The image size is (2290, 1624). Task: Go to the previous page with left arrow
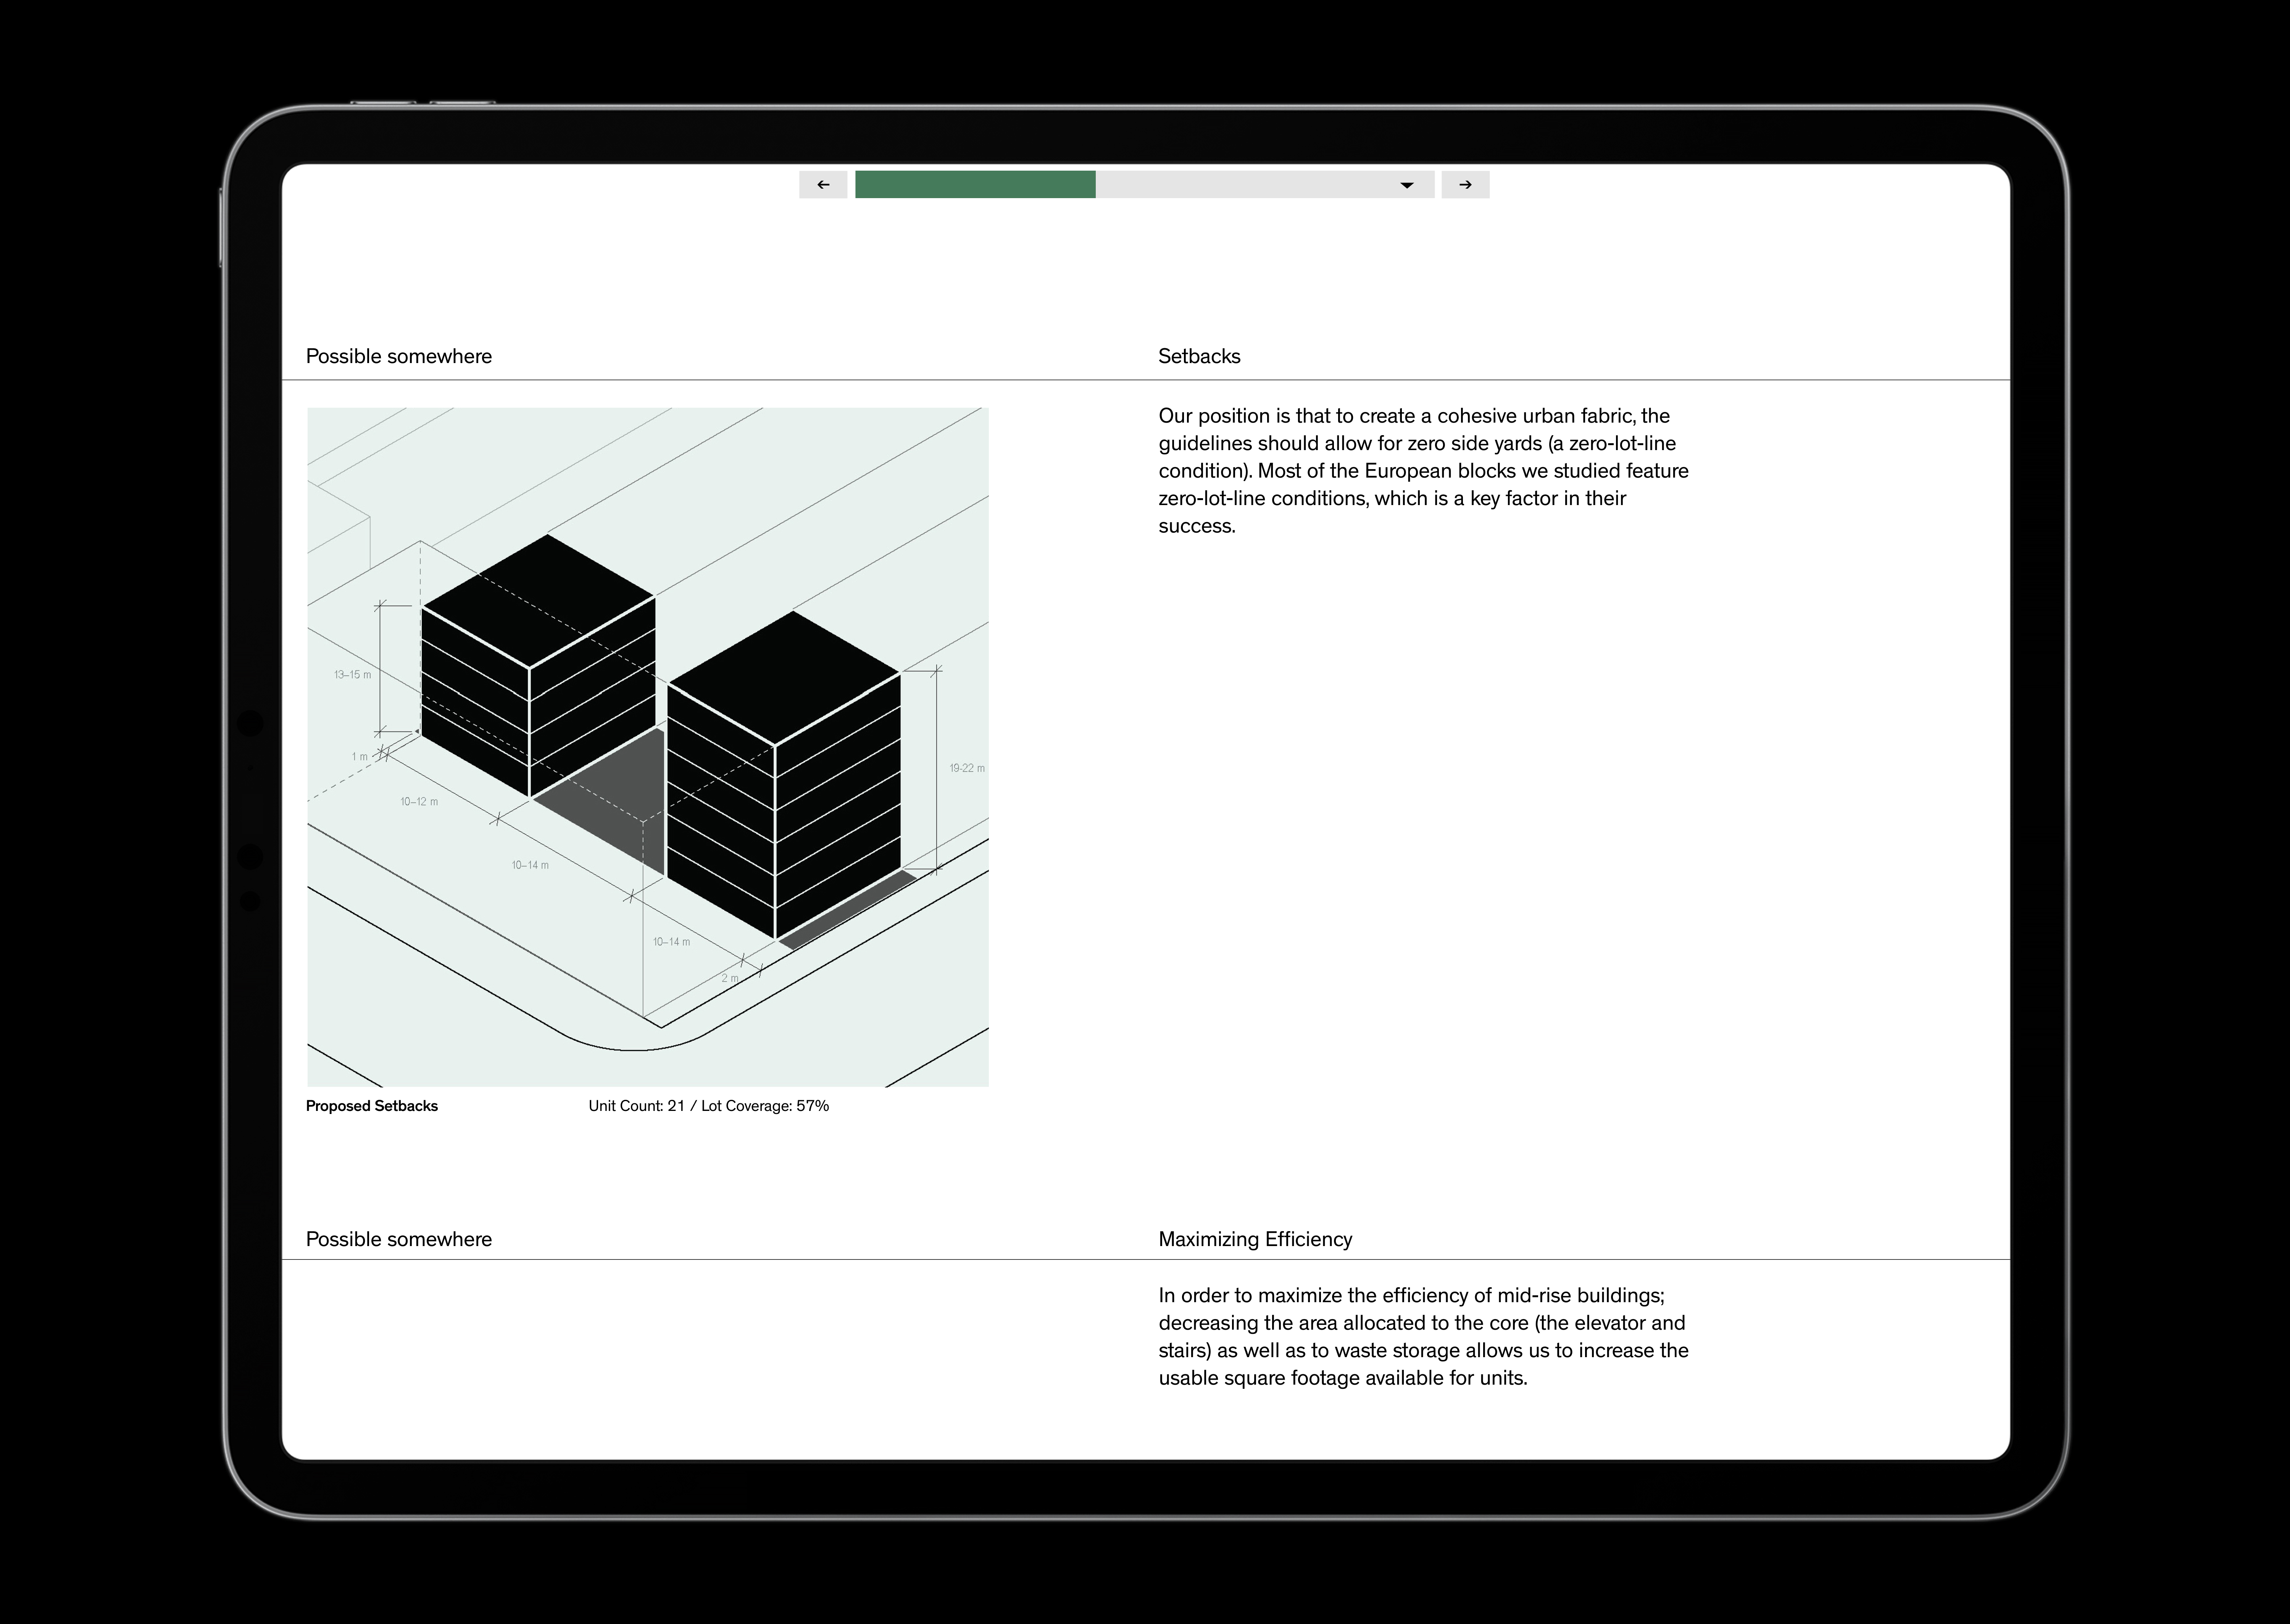click(x=822, y=185)
